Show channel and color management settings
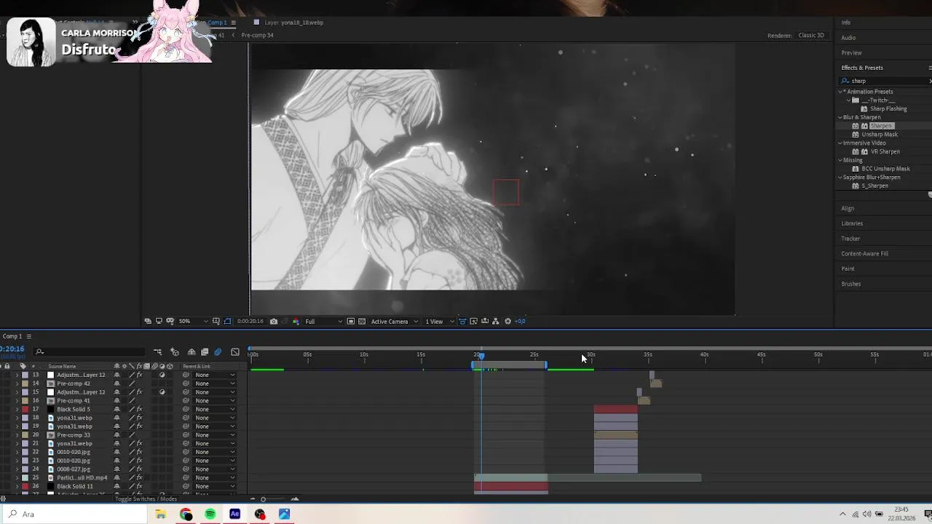This screenshot has height=524, width=932. (x=295, y=322)
